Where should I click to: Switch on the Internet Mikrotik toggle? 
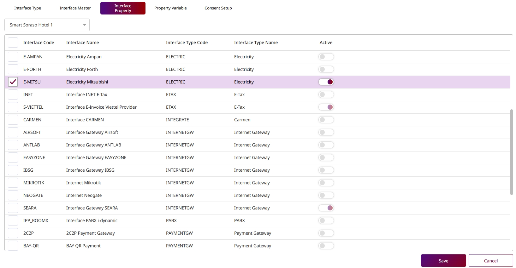(326, 183)
